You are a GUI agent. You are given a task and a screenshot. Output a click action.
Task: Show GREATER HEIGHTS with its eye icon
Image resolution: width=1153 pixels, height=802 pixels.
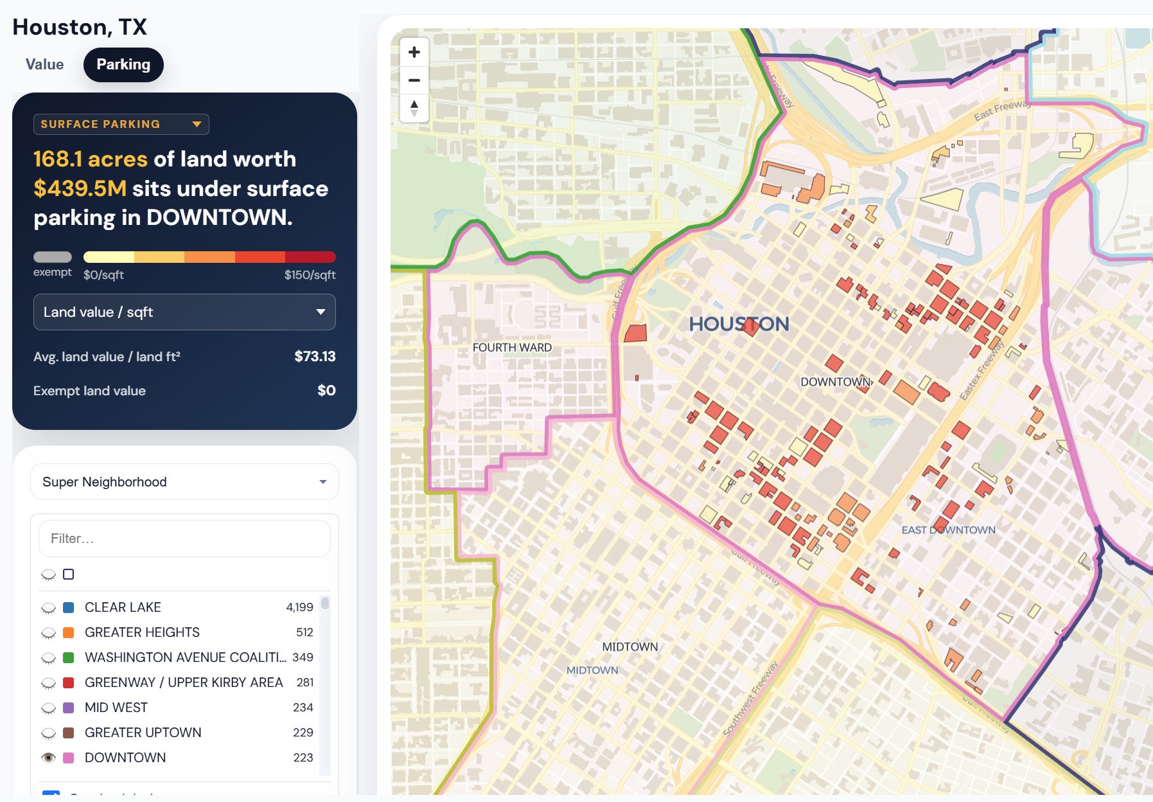(48, 632)
